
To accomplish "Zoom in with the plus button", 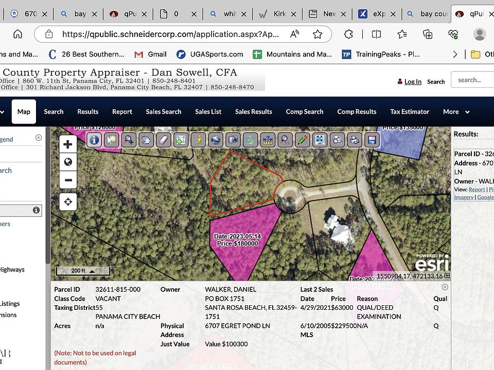I will pyautogui.click(x=68, y=145).
